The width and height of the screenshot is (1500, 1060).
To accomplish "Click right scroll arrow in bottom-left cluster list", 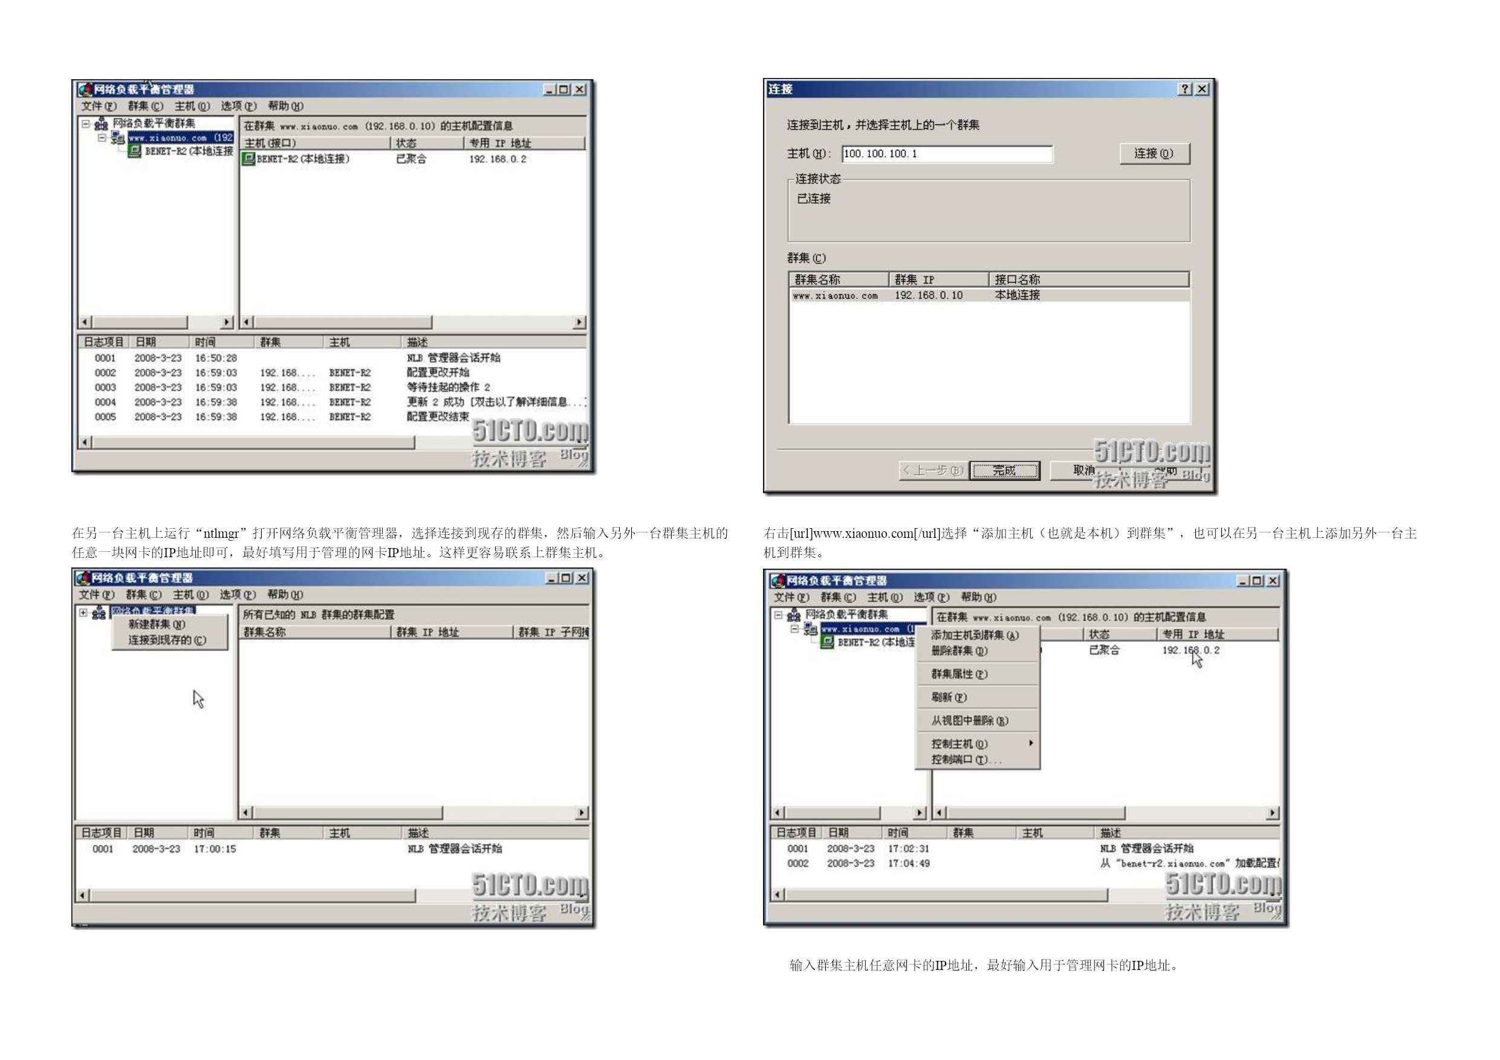I will pos(582,812).
